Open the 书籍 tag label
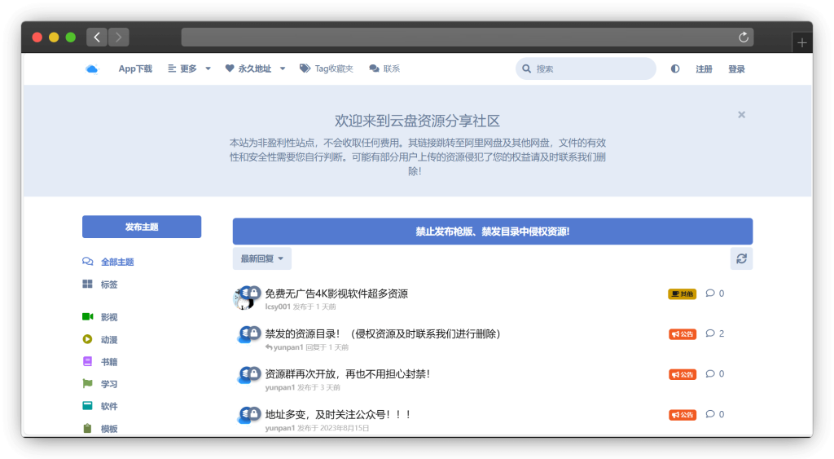Screen dimensions: 834x459 pos(109,362)
